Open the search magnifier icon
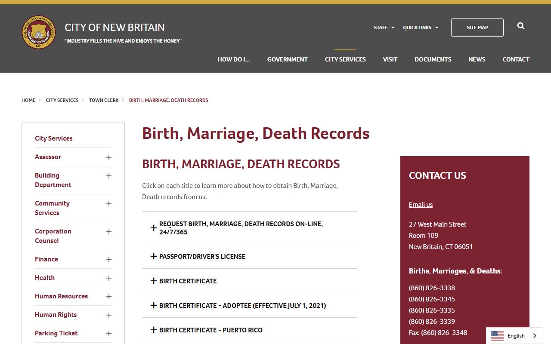The width and height of the screenshot is (551, 344). pyautogui.click(x=521, y=26)
